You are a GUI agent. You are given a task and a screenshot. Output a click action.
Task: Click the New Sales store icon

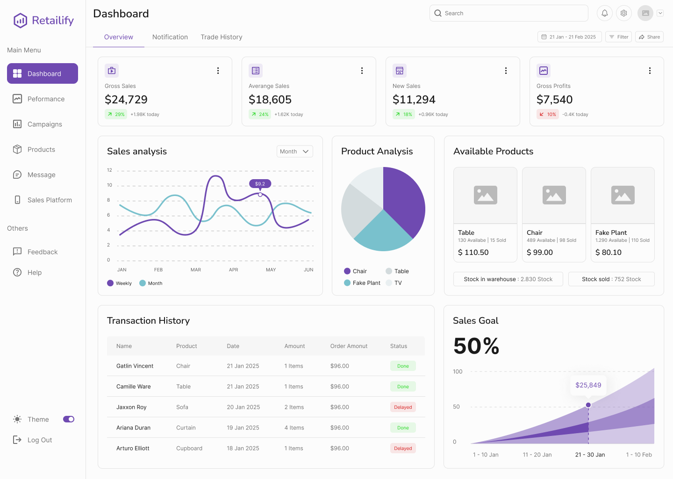coord(400,71)
